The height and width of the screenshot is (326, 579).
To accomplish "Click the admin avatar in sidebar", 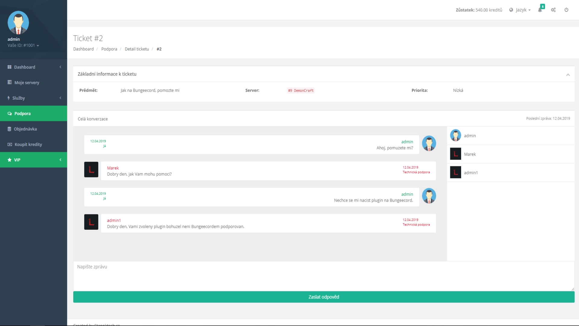I will tap(18, 23).
